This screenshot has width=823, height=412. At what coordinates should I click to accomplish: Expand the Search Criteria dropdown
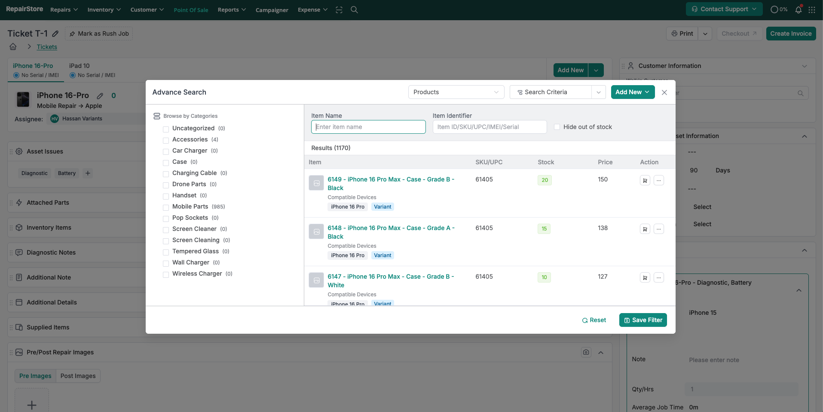tap(598, 92)
